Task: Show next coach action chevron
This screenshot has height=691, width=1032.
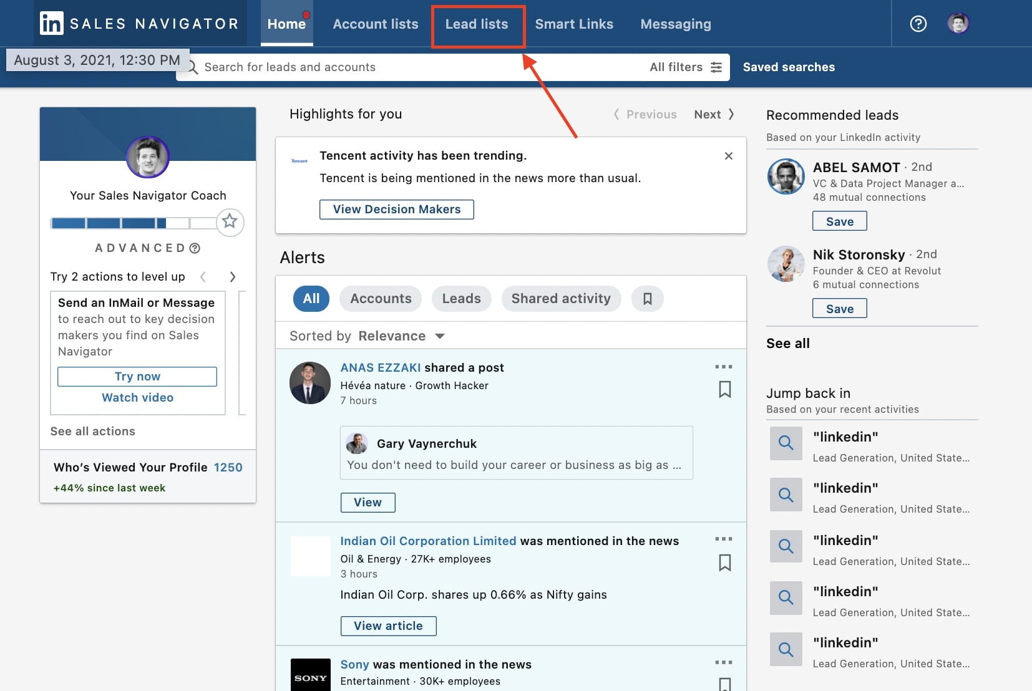Action: coord(233,277)
